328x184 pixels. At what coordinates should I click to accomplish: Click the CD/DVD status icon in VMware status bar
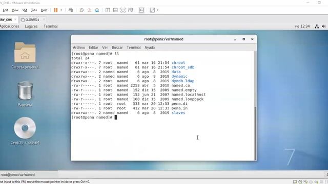tap(300, 182)
